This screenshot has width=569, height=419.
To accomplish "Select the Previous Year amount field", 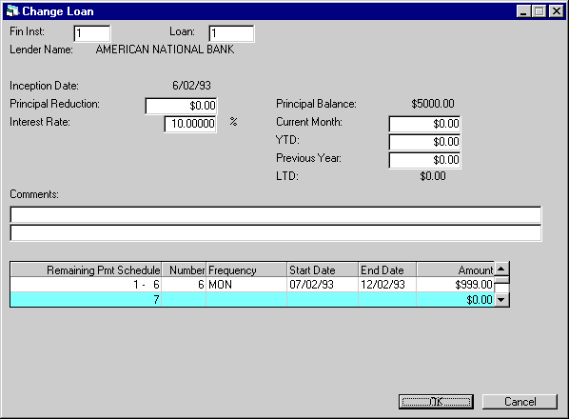I will tap(424, 160).
